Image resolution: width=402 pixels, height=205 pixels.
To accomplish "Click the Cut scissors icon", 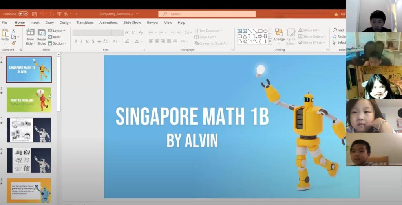I will pos(13,31).
